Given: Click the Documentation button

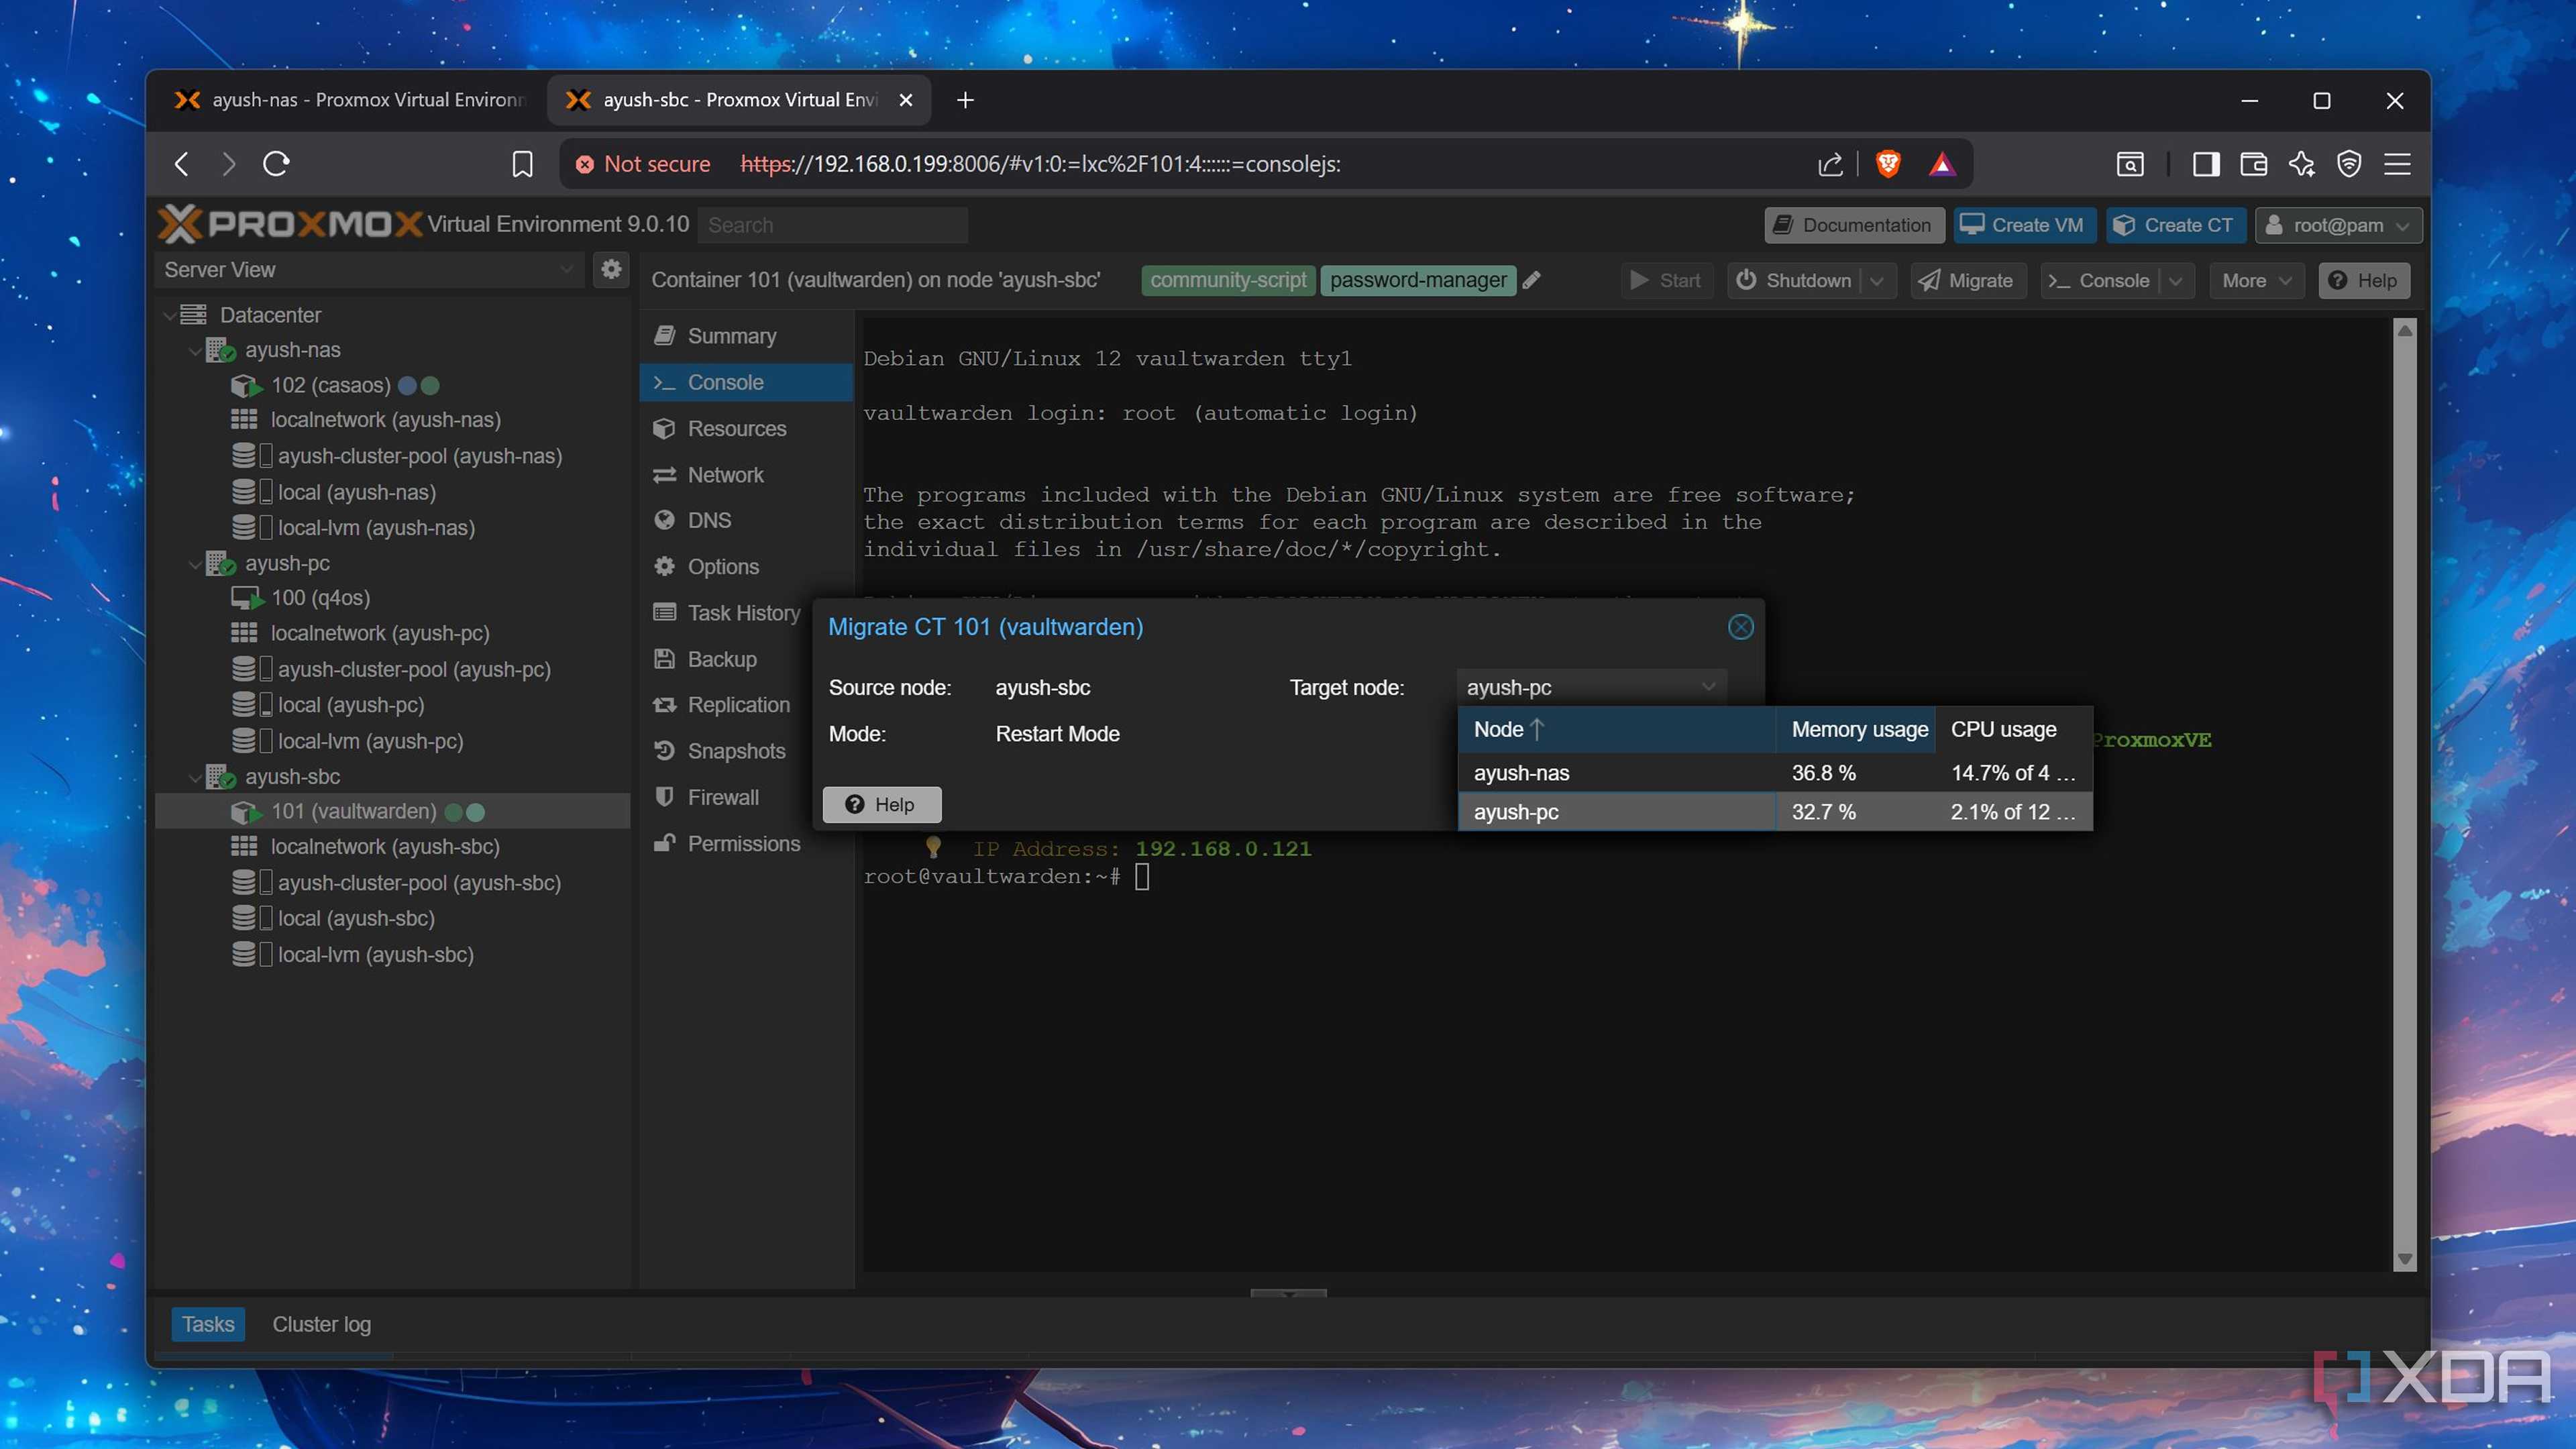Looking at the screenshot, I should pyautogui.click(x=1853, y=225).
